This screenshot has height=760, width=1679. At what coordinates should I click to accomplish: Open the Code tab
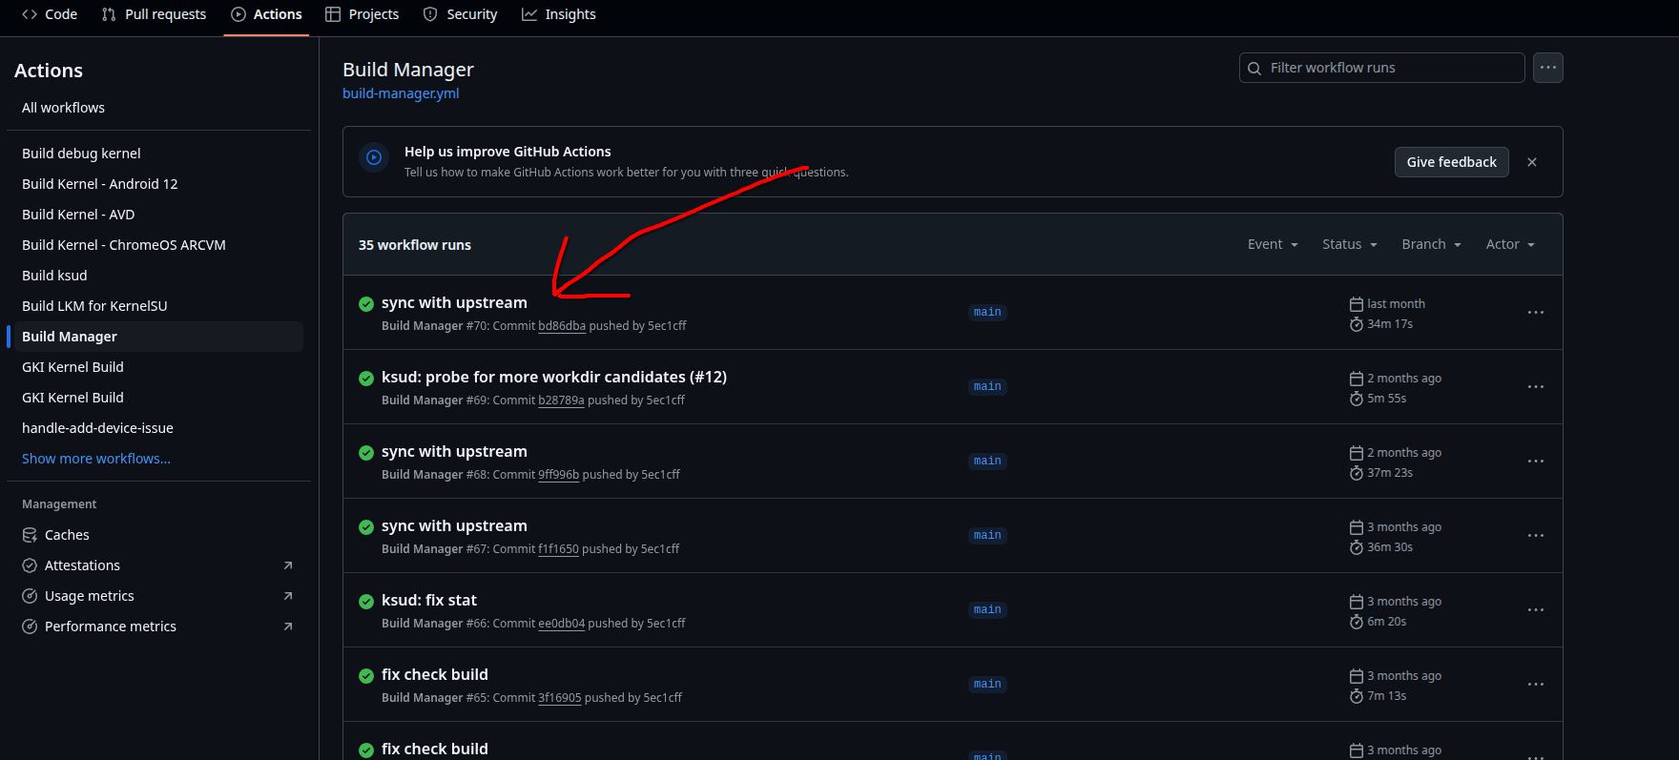pyautogui.click(x=50, y=14)
